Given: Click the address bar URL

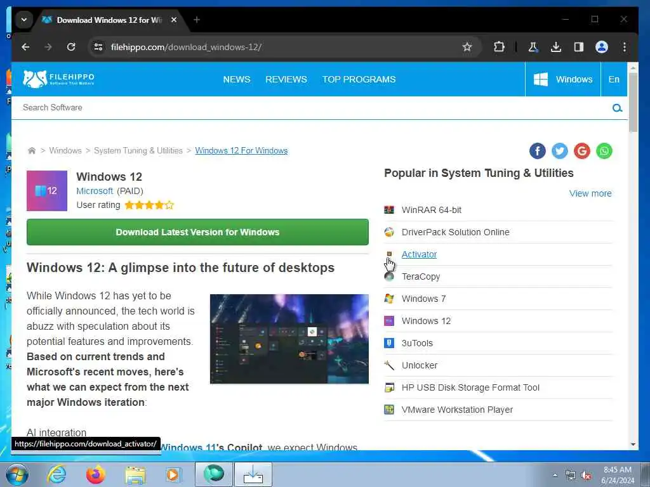Looking at the screenshot, I should [x=186, y=47].
